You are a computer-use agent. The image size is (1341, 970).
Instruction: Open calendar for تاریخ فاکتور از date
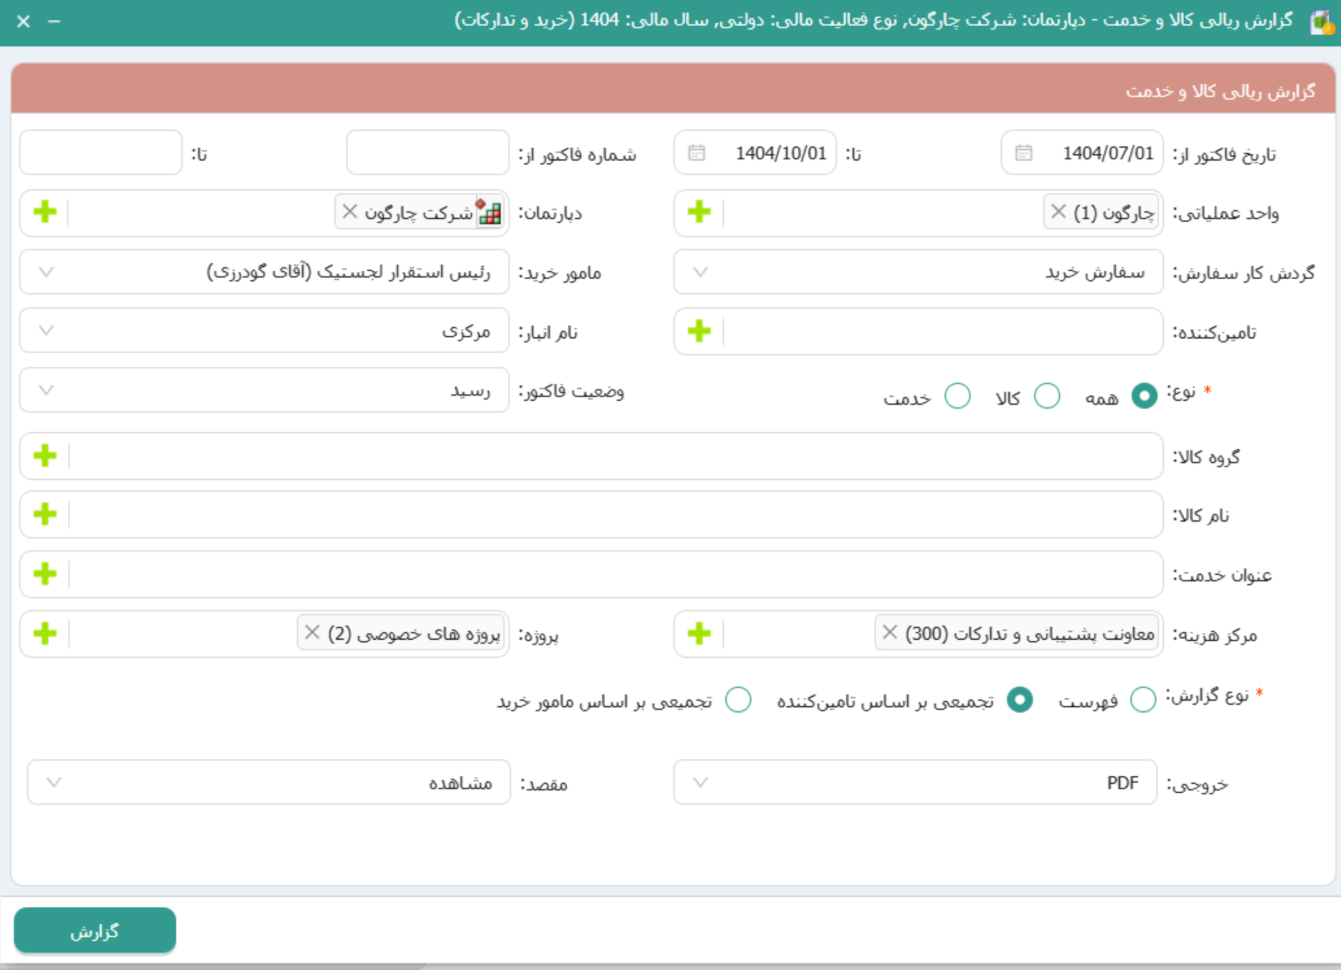[1023, 153]
